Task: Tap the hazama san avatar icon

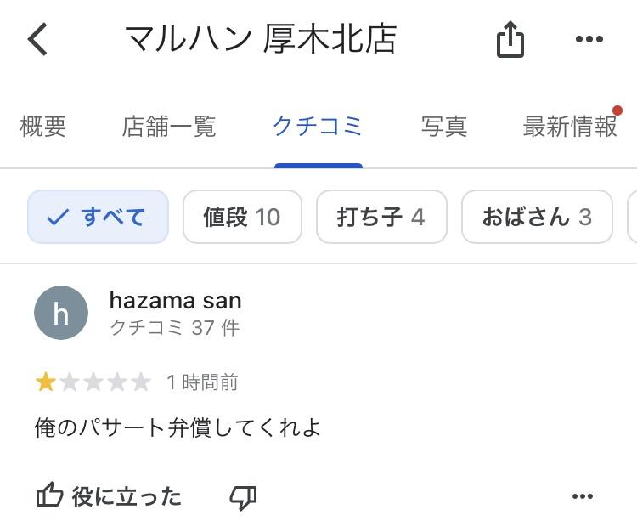Action: [61, 313]
